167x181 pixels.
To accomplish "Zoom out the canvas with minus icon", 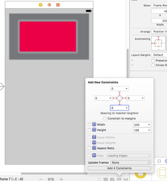I will (41, 179).
